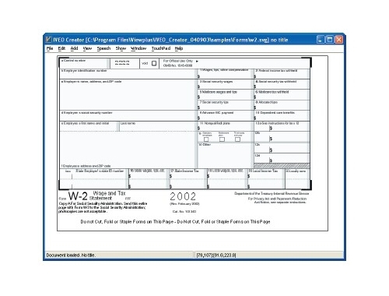The height and width of the screenshot is (296, 389).
Task: Click the IVEO Creator app icon in title bar
Action: pyautogui.click(x=48, y=40)
